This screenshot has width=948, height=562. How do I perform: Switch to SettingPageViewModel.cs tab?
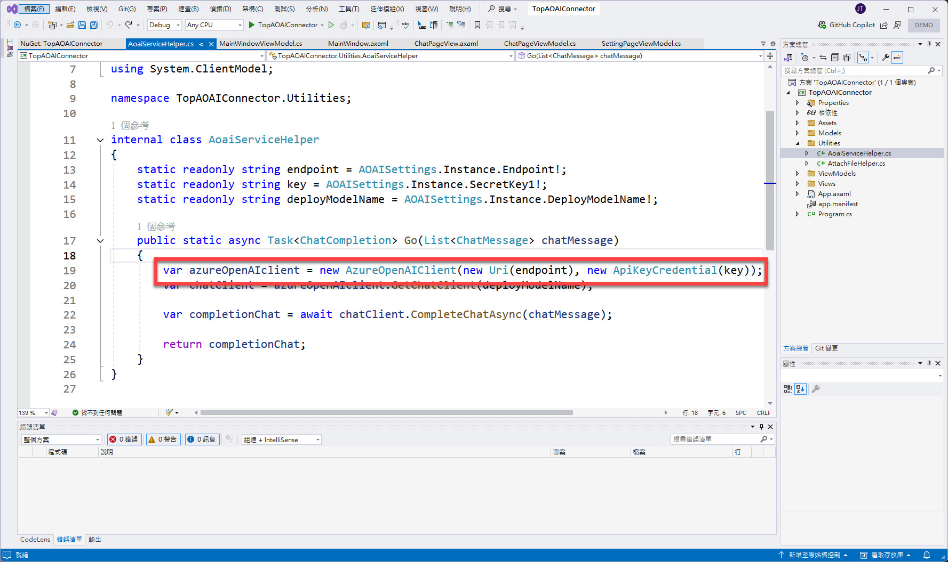coord(641,44)
